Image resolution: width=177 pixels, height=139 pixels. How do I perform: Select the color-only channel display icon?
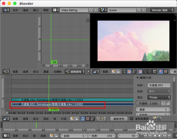click(x=166, y=71)
